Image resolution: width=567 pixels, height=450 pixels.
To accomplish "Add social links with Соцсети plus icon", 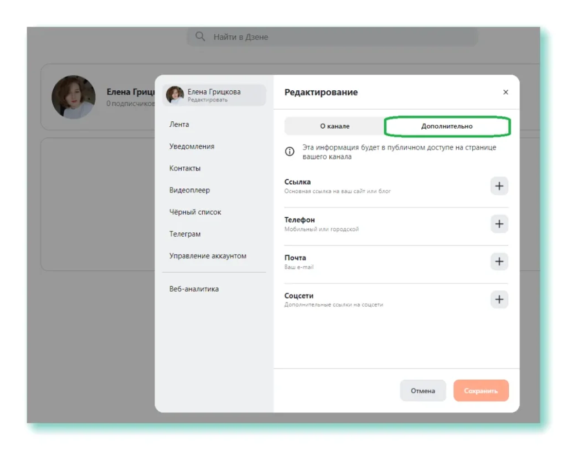I will [x=499, y=299].
